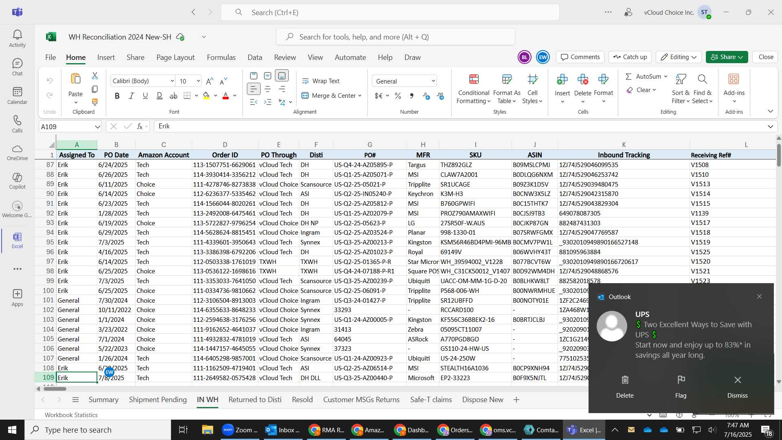Click the Decrease Decimal icon
Viewport: 782px width, 440px height.
440,96
